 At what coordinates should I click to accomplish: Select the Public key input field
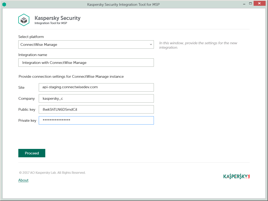pyautogui.click(x=96, y=109)
